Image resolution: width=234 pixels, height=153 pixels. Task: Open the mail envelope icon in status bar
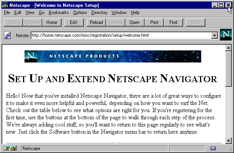pos(213,148)
